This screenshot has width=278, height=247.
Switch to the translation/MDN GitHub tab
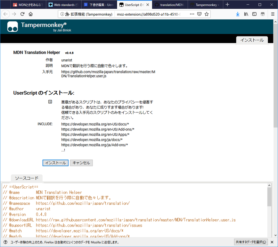point(170,5)
